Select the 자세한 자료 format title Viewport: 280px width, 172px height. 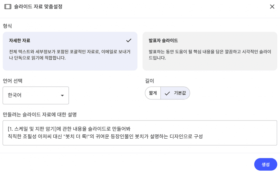pyautogui.click(x=19, y=41)
